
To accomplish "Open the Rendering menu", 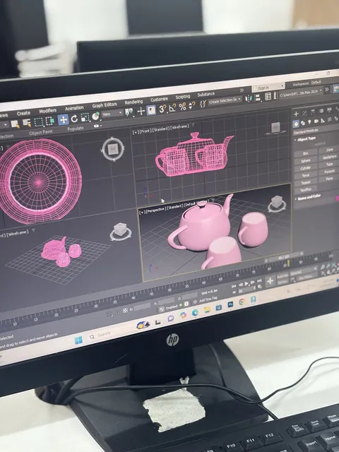I will (133, 102).
